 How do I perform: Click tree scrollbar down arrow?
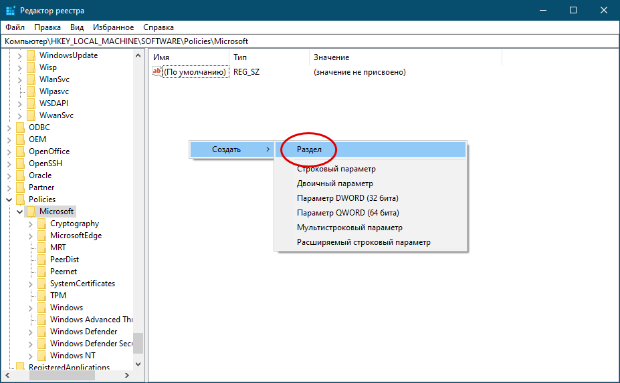pos(138,364)
